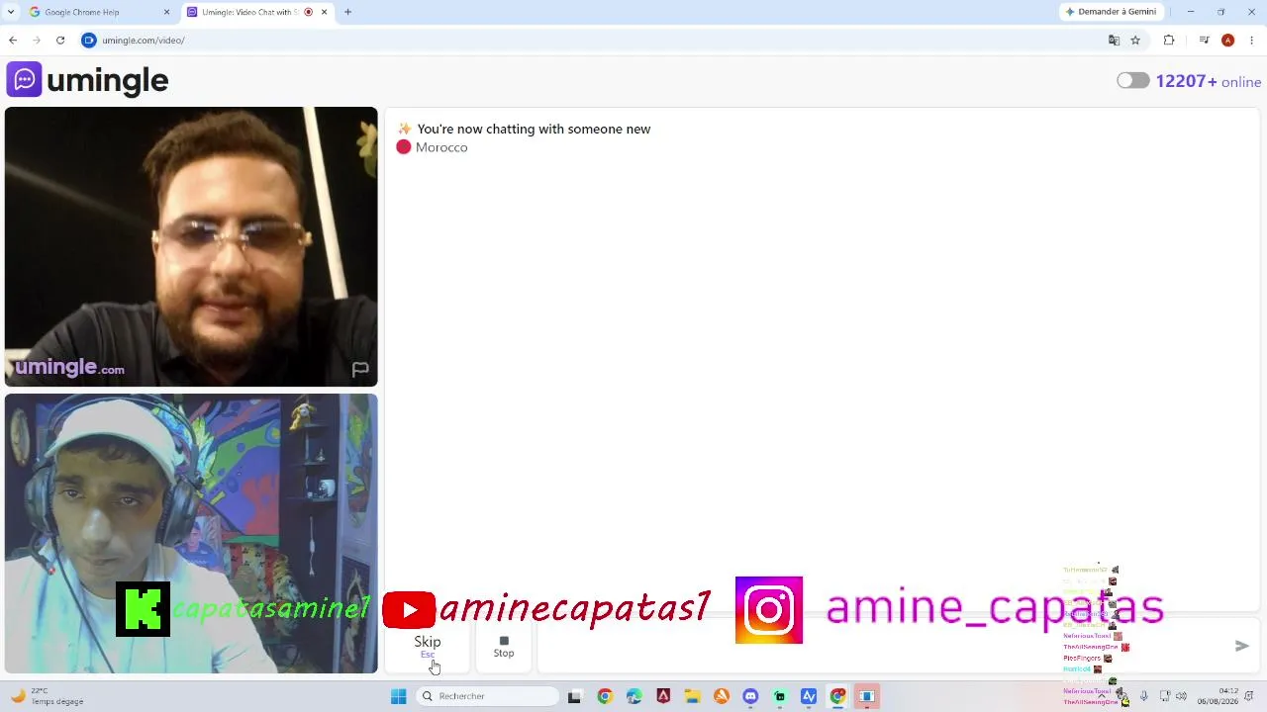Open the Chrome three-dot menu
1267x712 pixels.
[1251, 41]
